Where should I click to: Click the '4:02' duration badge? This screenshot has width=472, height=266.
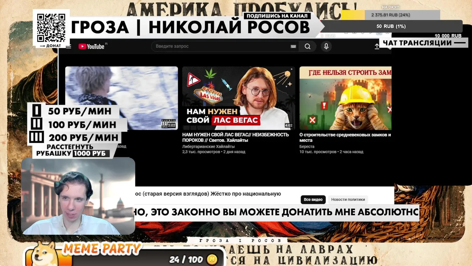289,126
